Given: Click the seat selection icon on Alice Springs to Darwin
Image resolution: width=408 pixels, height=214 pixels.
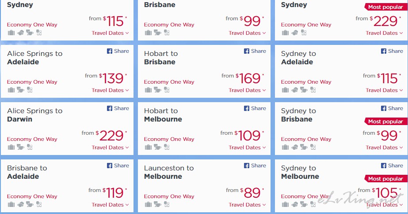Looking at the screenshot, I should (30, 147).
